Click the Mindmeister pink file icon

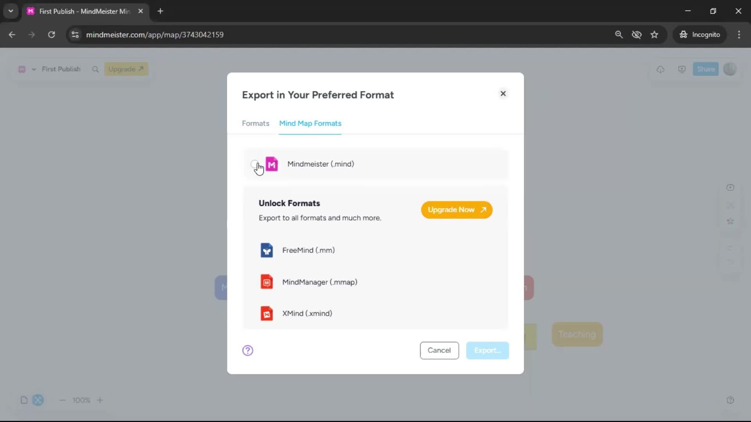[x=272, y=164]
